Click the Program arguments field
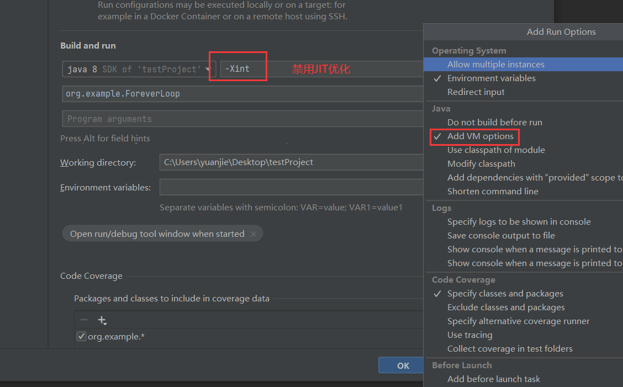The height and width of the screenshot is (387, 623). (242, 119)
